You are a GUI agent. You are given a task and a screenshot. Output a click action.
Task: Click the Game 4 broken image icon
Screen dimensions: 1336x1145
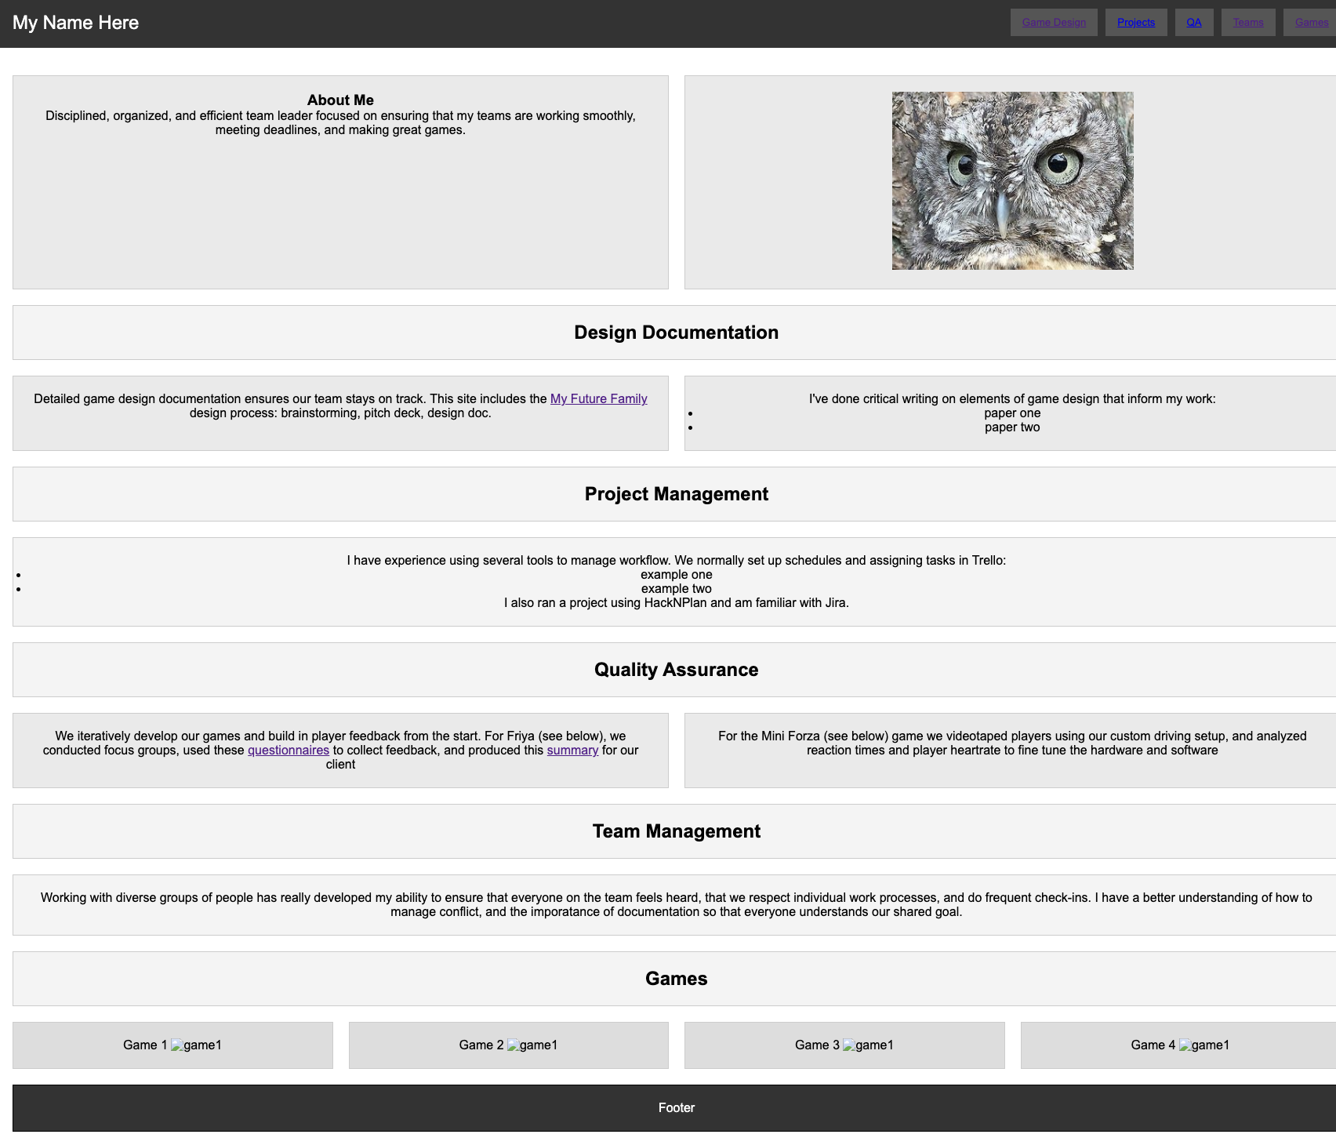pos(1185,1045)
